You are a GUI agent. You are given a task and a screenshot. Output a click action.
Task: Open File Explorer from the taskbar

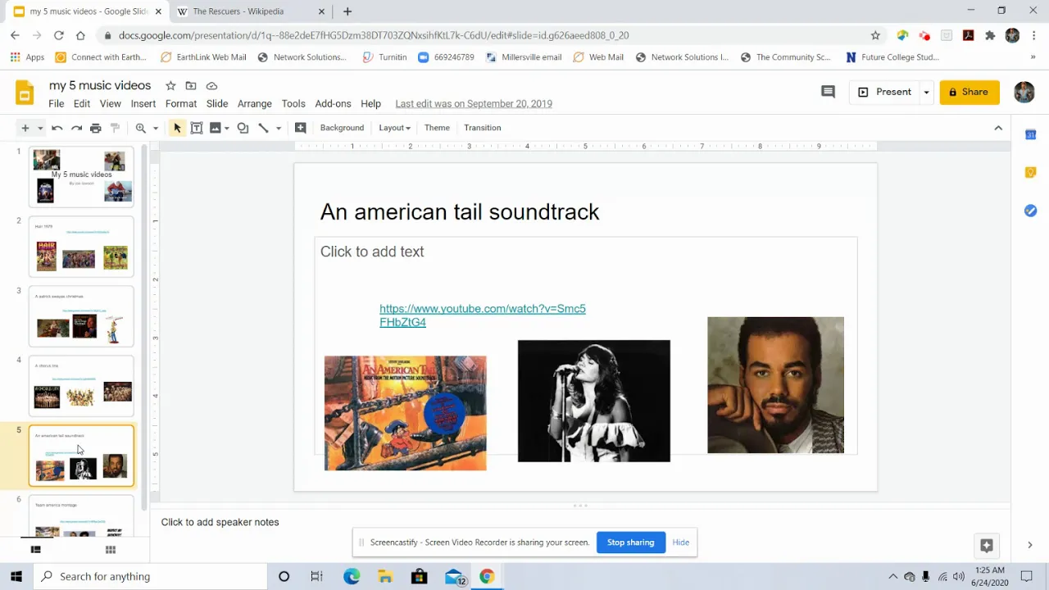(x=385, y=577)
